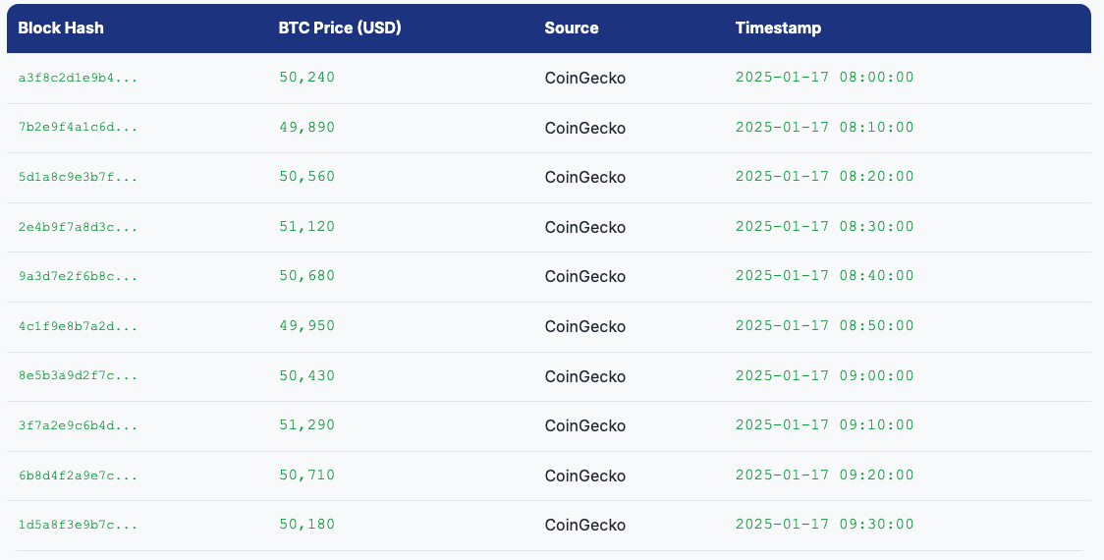Select timestamp 2025-01-17 09:00:00
This screenshot has width=1104, height=560.
[x=824, y=376]
